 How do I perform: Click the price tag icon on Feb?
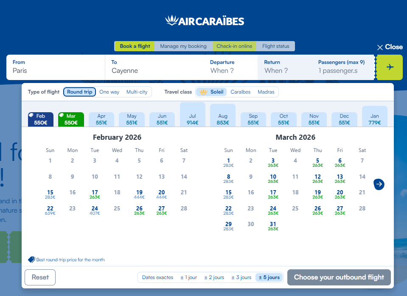click(x=31, y=115)
